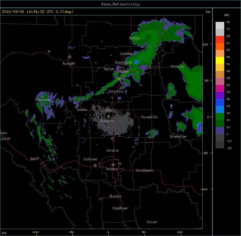241x236 pixels.
Task: Select the -100 tick on the right axis
Action: point(204,189)
